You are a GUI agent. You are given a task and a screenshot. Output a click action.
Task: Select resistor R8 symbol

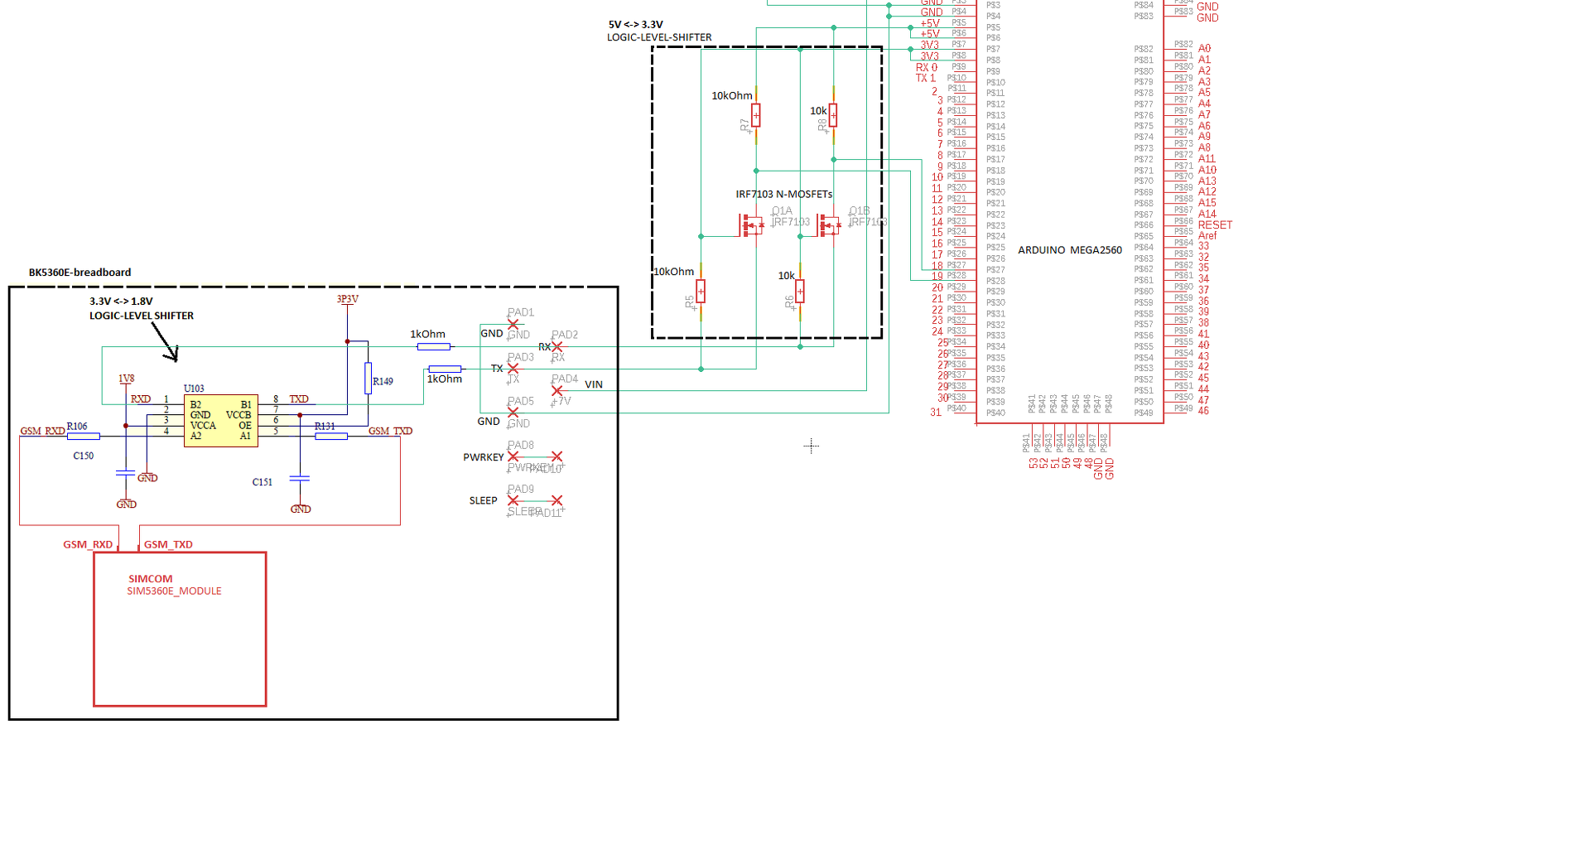[833, 115]
